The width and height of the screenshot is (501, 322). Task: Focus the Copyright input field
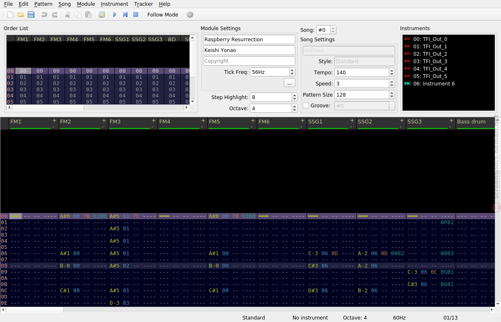pyautogui.click(x=249, y=61)
